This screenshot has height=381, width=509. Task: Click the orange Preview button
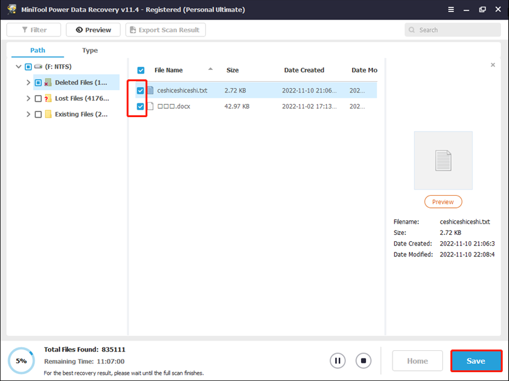point(443,202)
